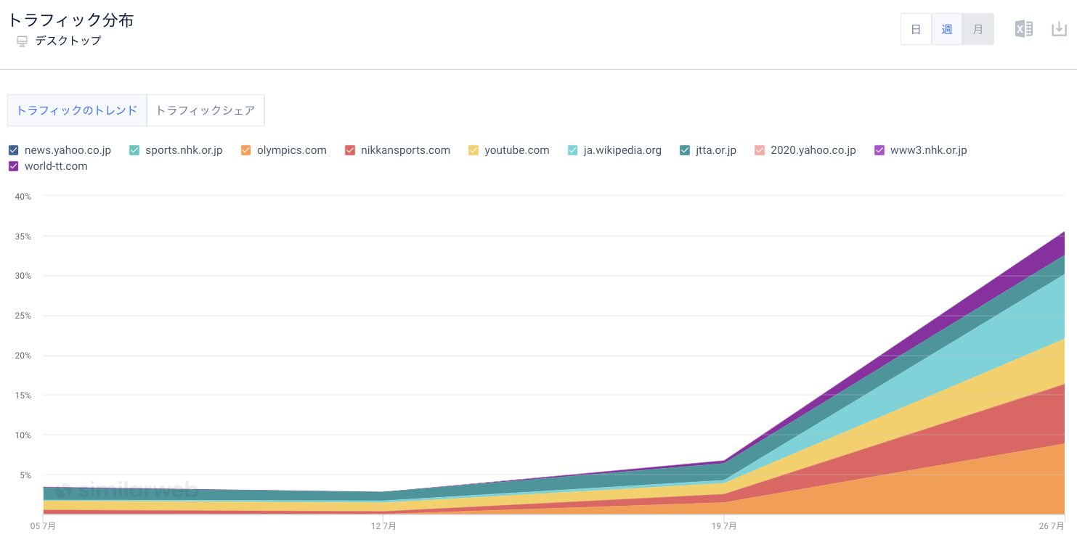Uncheck news.yahoo.co.jp in the legend
The width and height of the screenshot is (1077, 545).
click(14, 150)
